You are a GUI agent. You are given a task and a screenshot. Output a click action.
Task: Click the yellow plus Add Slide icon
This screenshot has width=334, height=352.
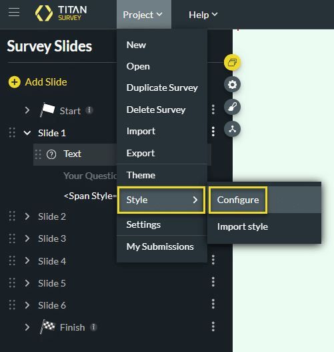15,82
